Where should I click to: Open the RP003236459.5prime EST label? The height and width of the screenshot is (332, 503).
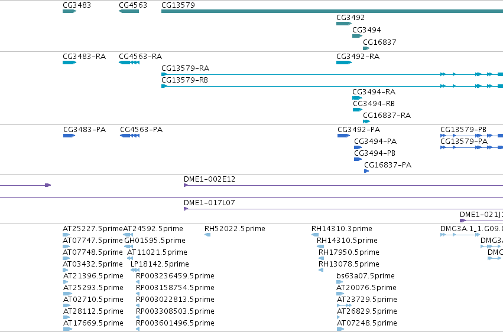(x=175, y=275)
